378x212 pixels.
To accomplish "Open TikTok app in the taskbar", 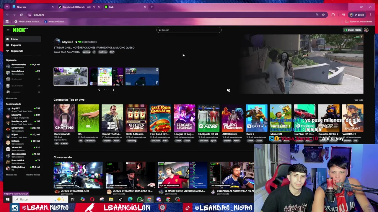I will [120, 199].
